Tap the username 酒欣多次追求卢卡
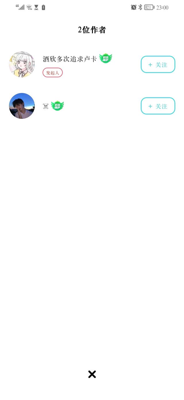Screen dimensions: 184x400 [70, 59]
